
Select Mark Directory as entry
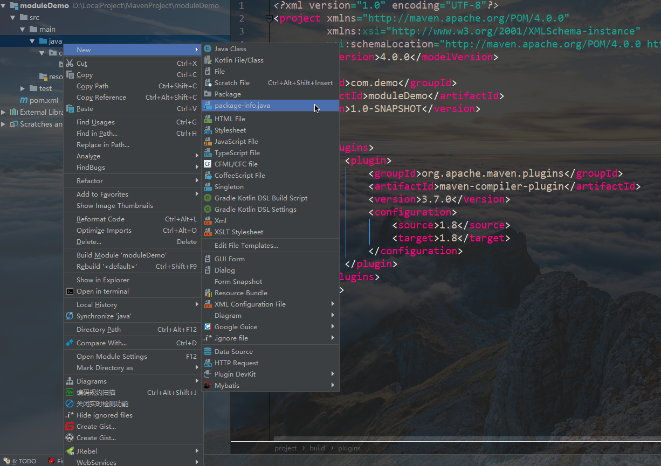133,367
